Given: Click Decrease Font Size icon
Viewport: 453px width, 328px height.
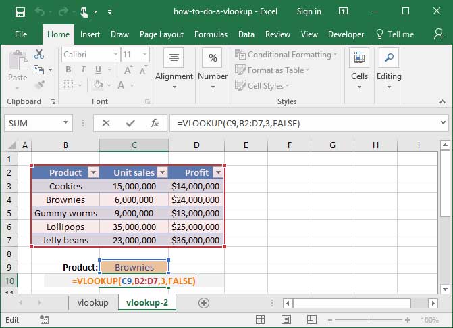Looking at the screenshot, I should 143,70.
